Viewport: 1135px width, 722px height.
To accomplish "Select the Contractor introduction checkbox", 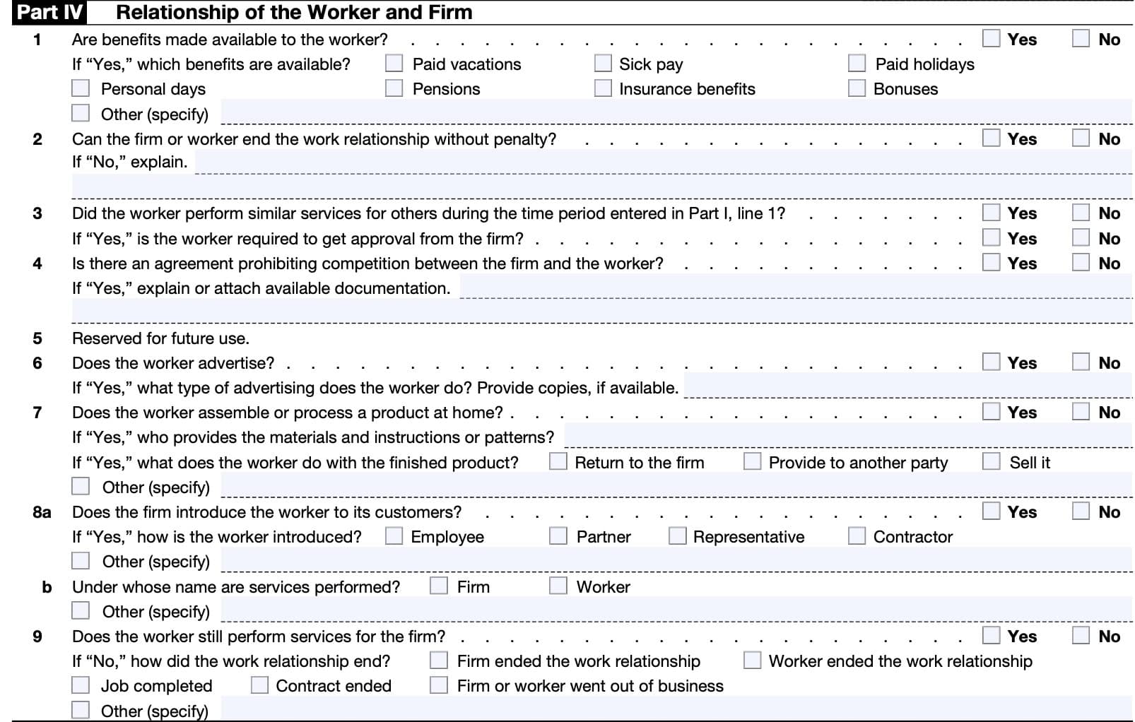I will coord(857,536).
